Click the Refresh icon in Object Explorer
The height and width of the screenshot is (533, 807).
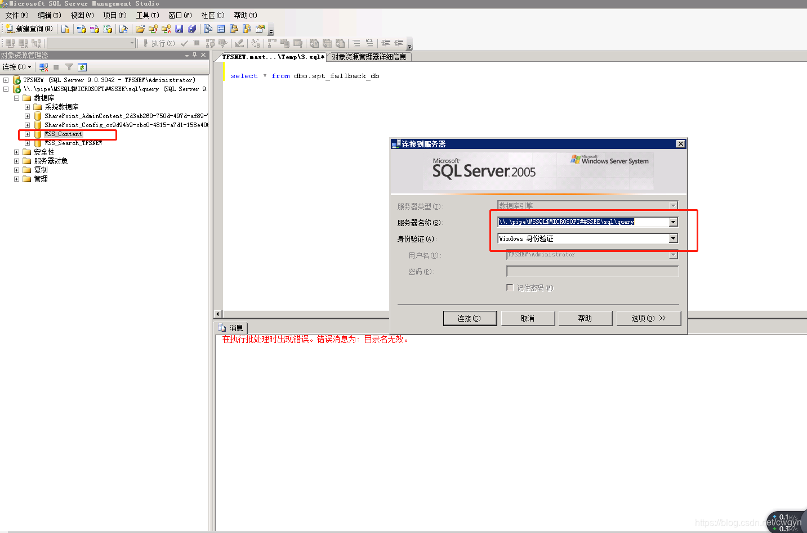[x=82, y=67]
